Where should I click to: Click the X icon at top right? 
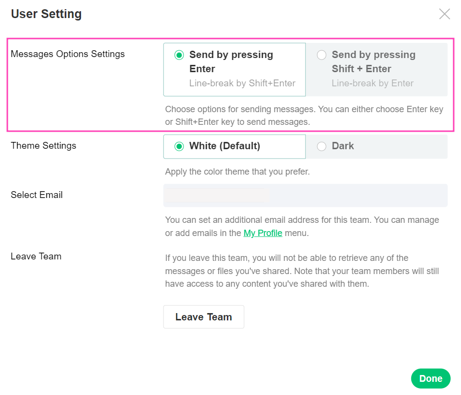tap(444, 14)
